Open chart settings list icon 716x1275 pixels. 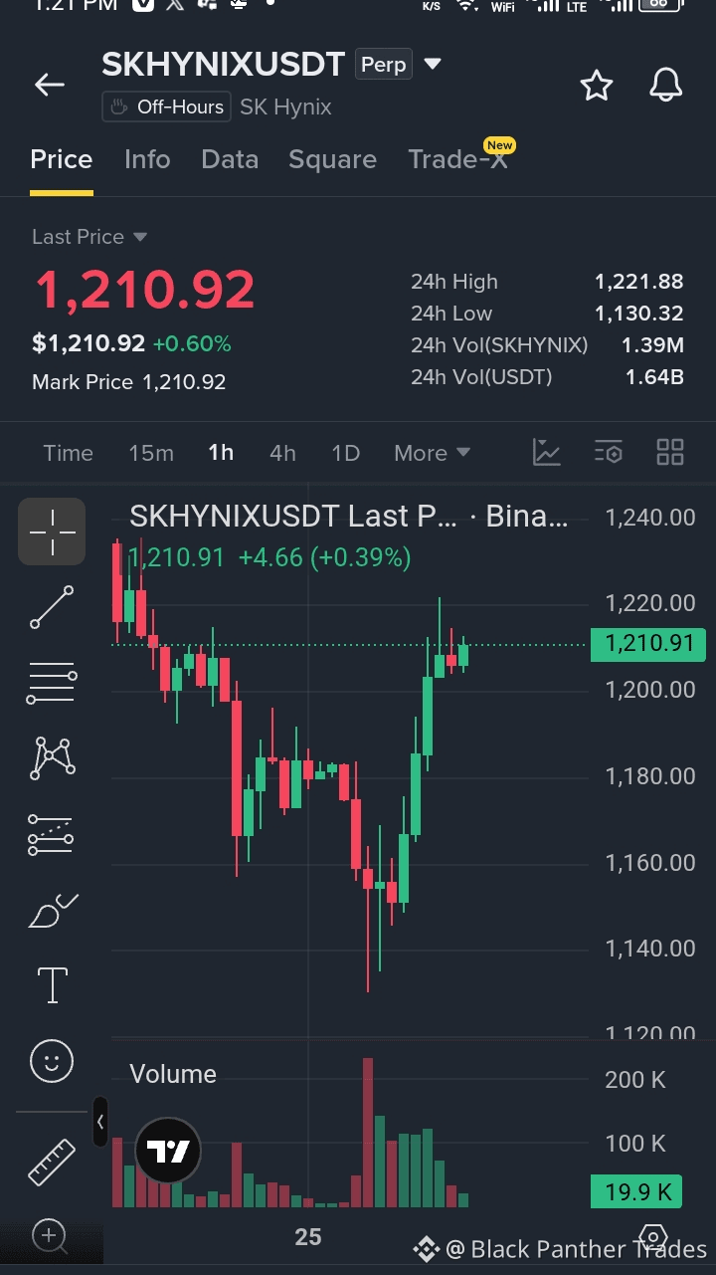tap(609, 452)
